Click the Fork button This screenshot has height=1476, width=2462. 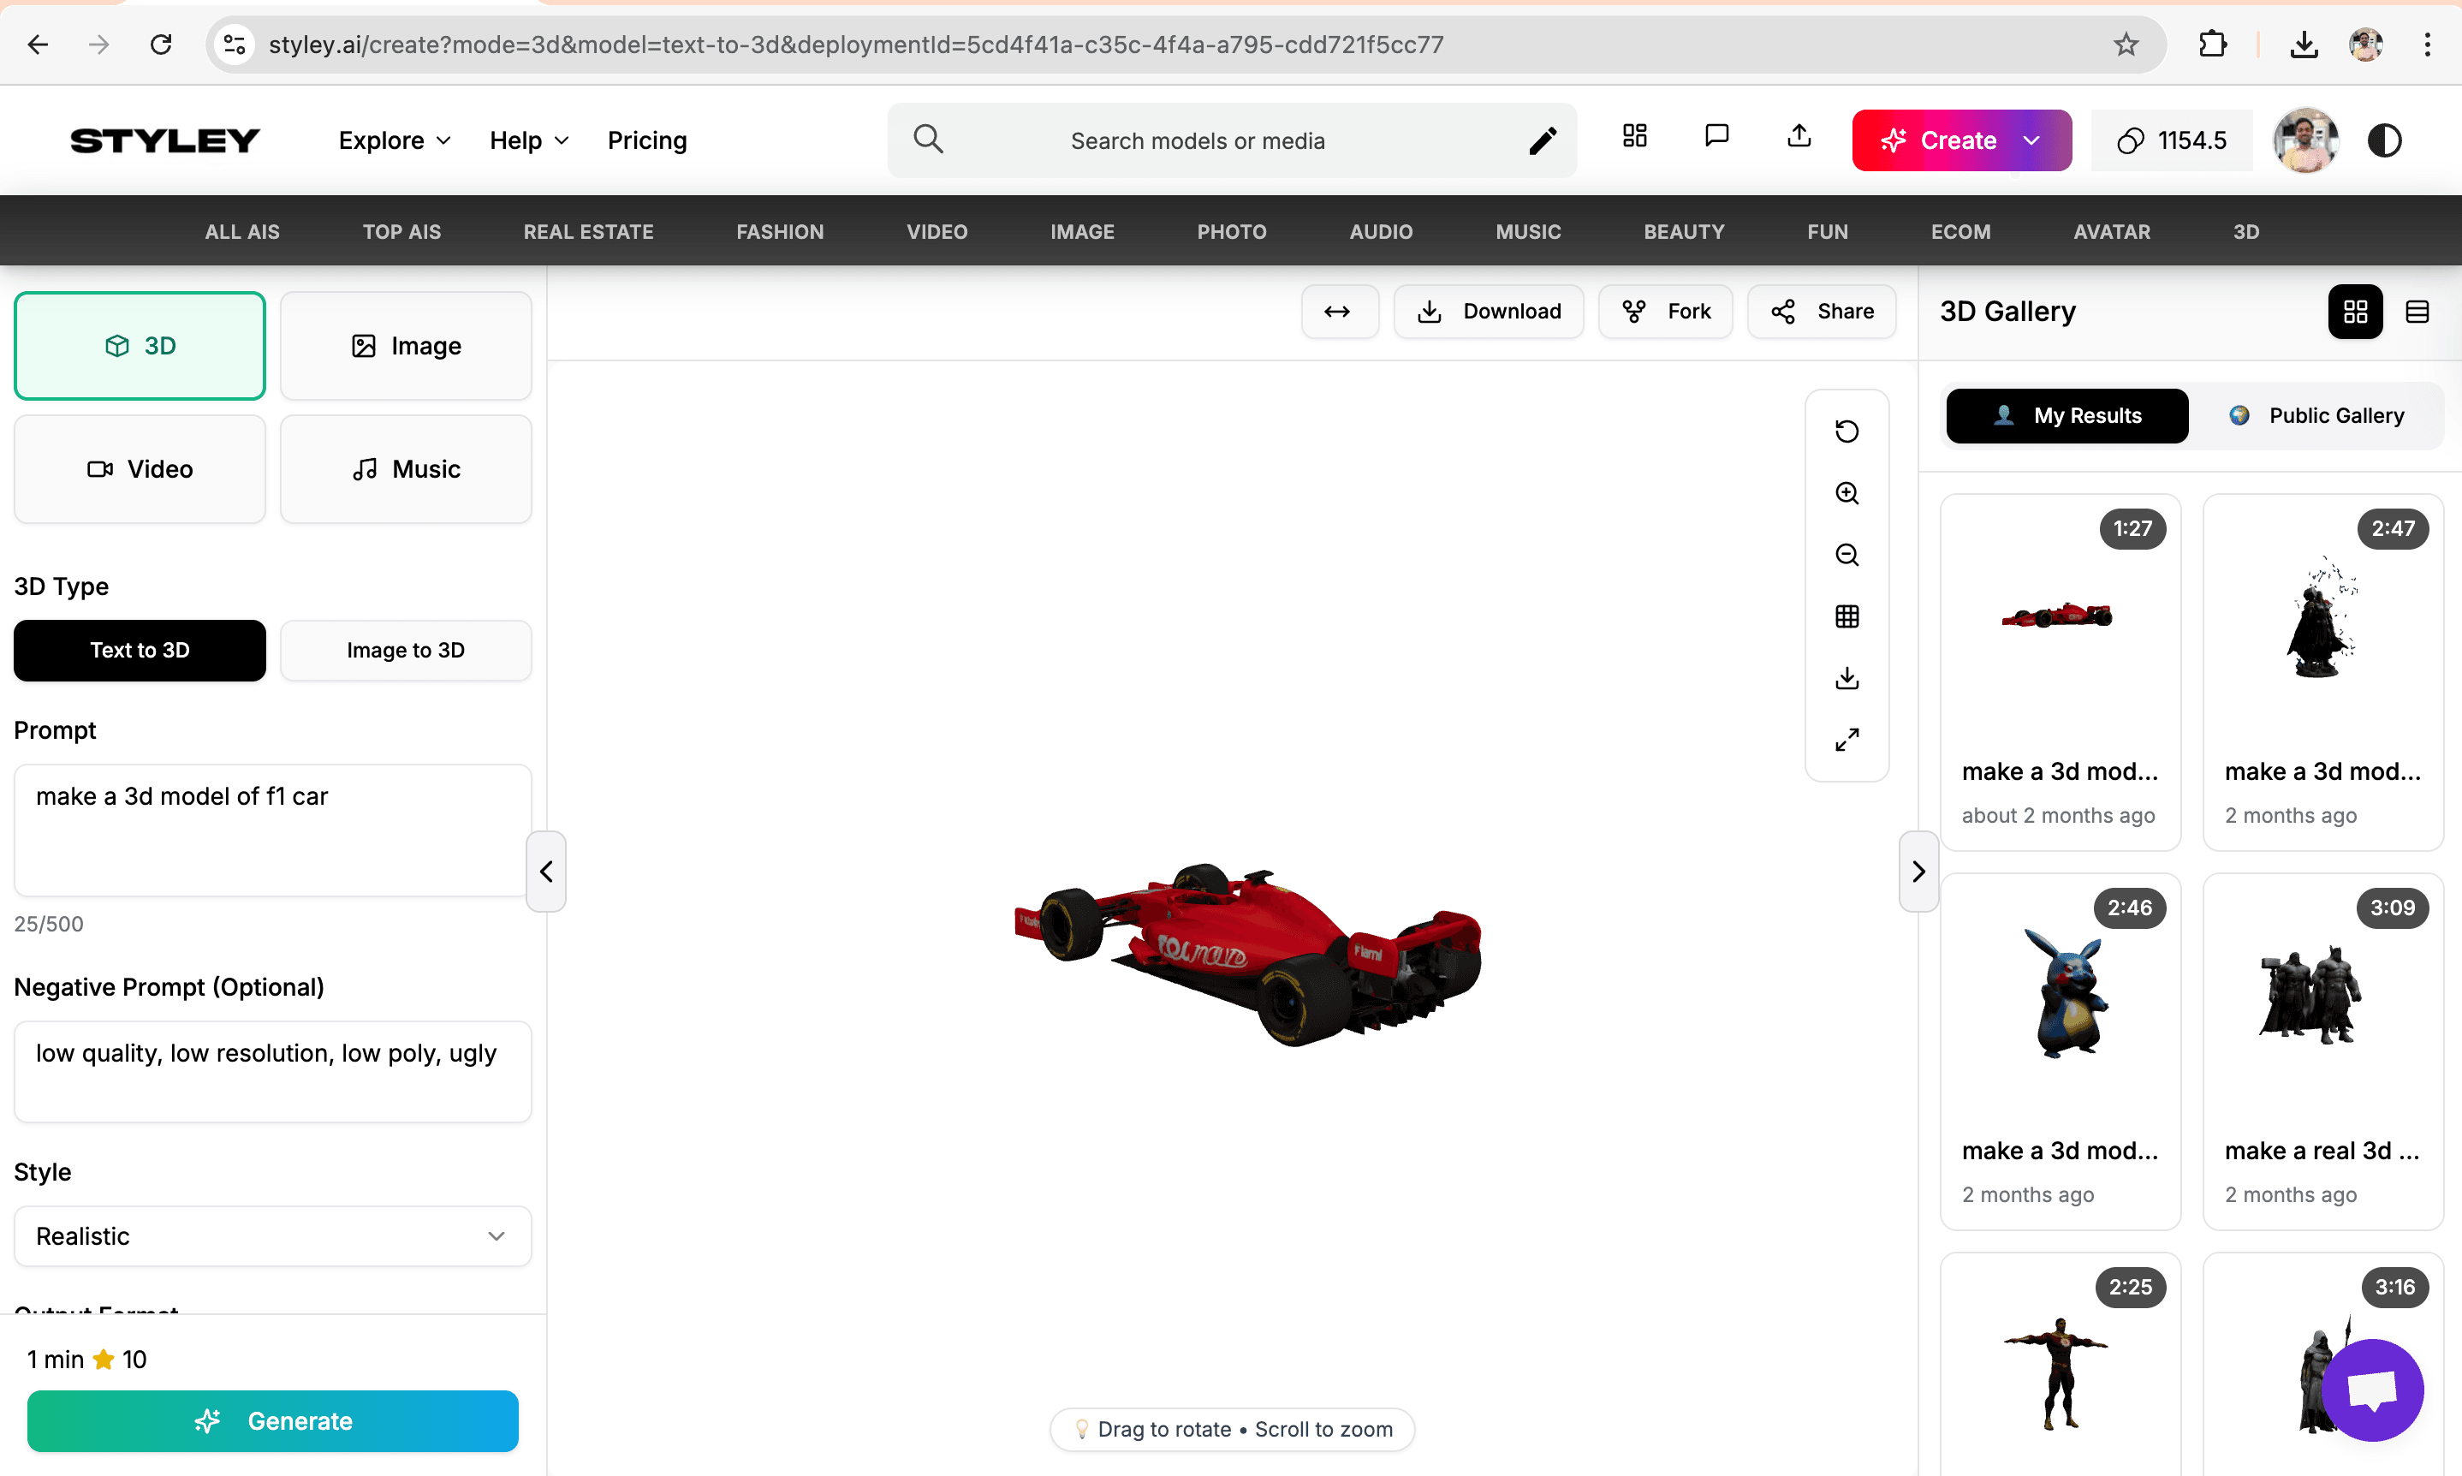tap(1666, 312)
